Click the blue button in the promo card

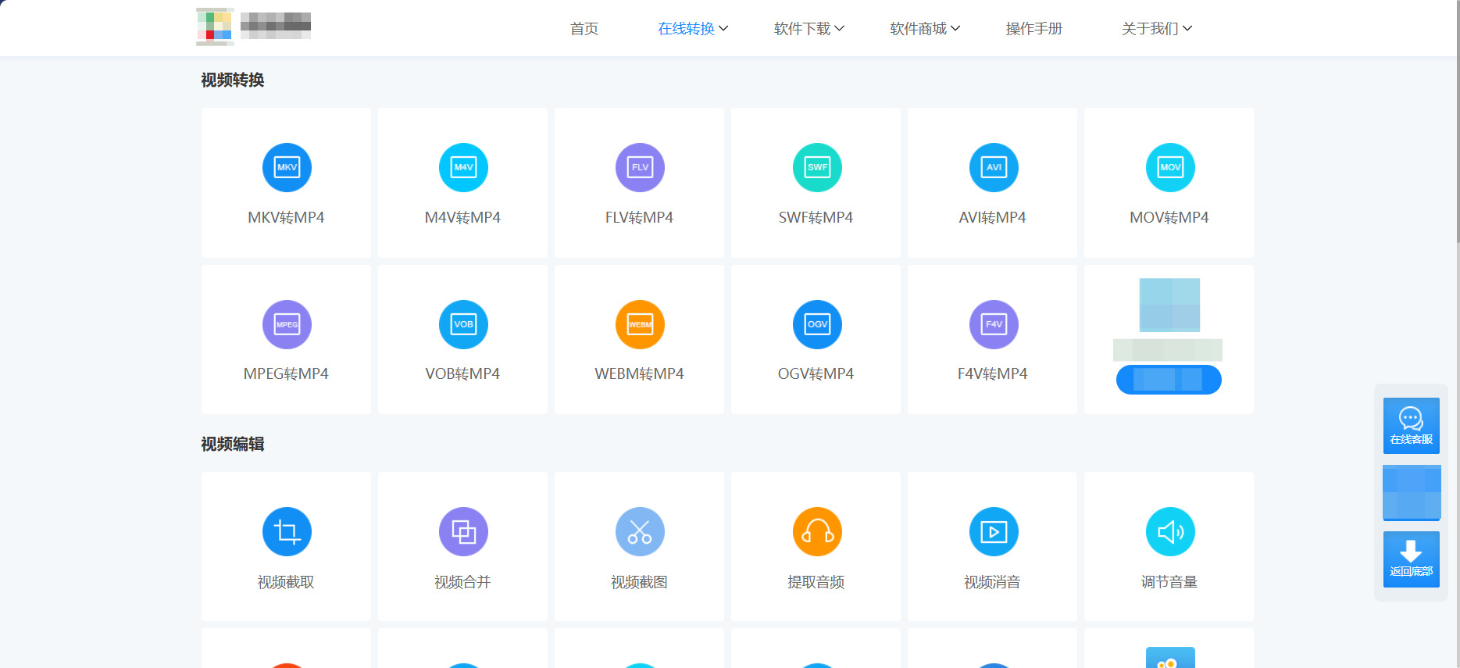(x=1169, y=380)
